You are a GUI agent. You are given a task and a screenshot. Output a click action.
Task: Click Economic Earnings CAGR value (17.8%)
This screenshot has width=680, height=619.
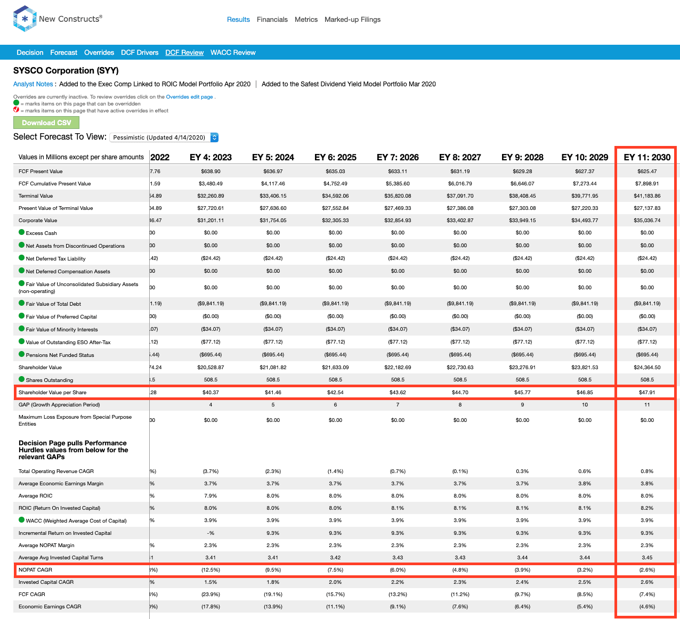click(211, 606)
